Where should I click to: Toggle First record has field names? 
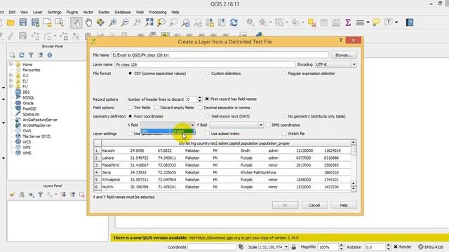(207, 99)
